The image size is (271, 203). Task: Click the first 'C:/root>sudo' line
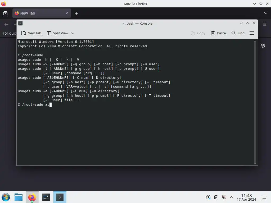click(x=30, y=55)
